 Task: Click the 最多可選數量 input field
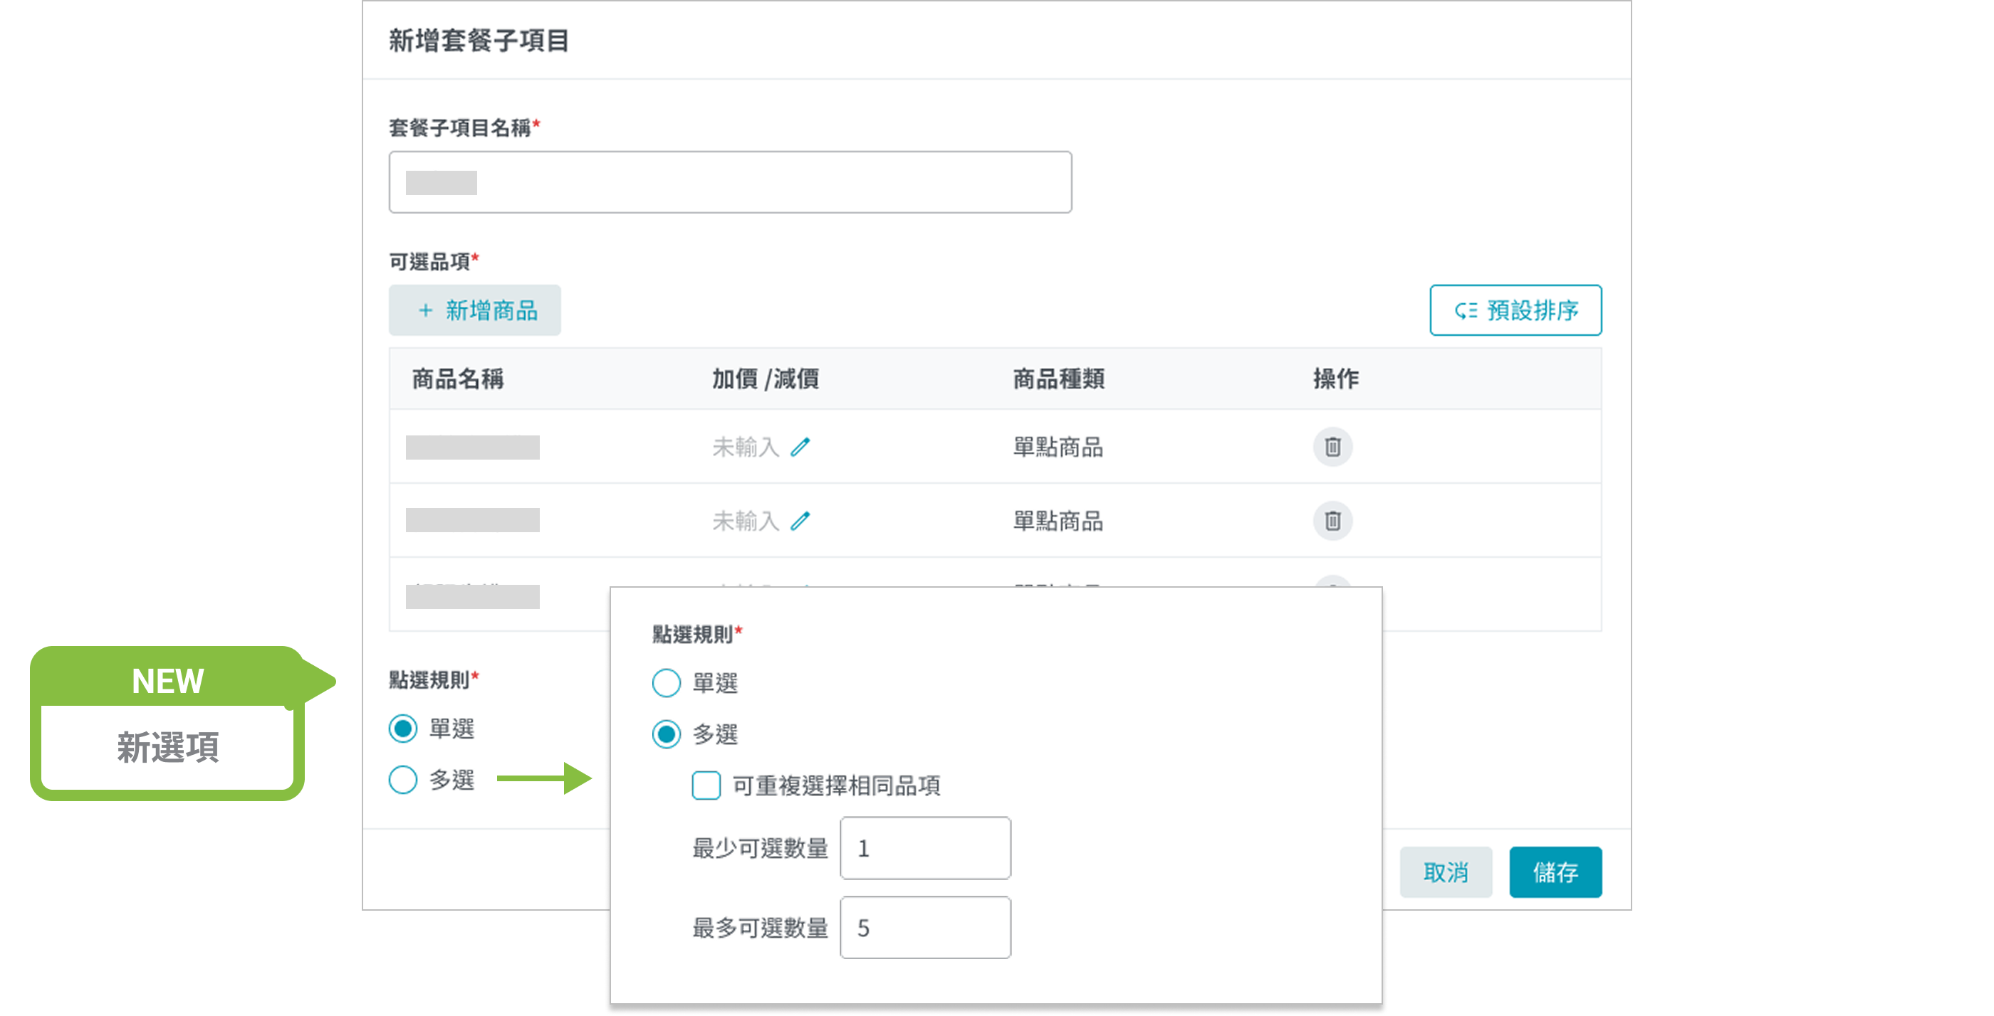[x=924, y=927]
